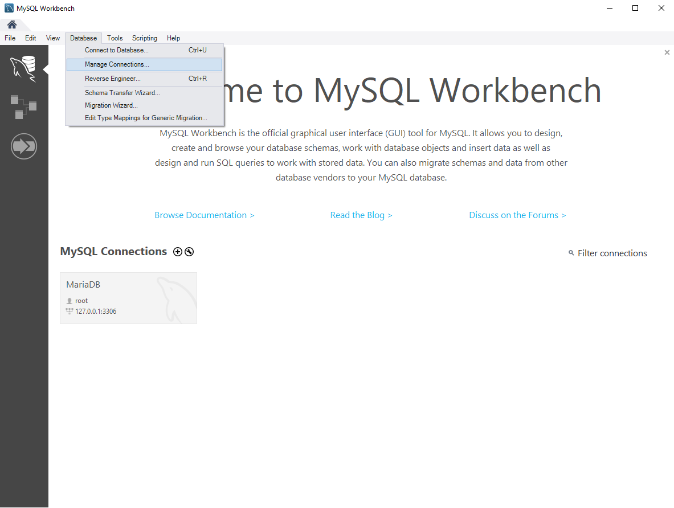This screenshot has width=674, height=508.
Task: Follow the Discuss on the Forums link
Action: click(517, 215)
